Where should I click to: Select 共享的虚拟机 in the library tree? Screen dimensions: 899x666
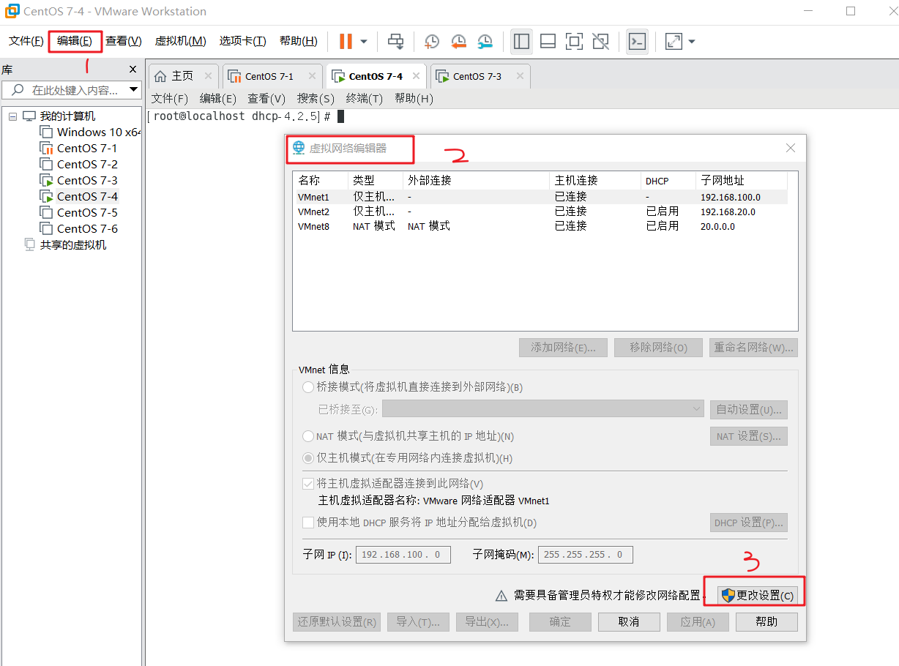pyautogui.click(x=66, y=245)
